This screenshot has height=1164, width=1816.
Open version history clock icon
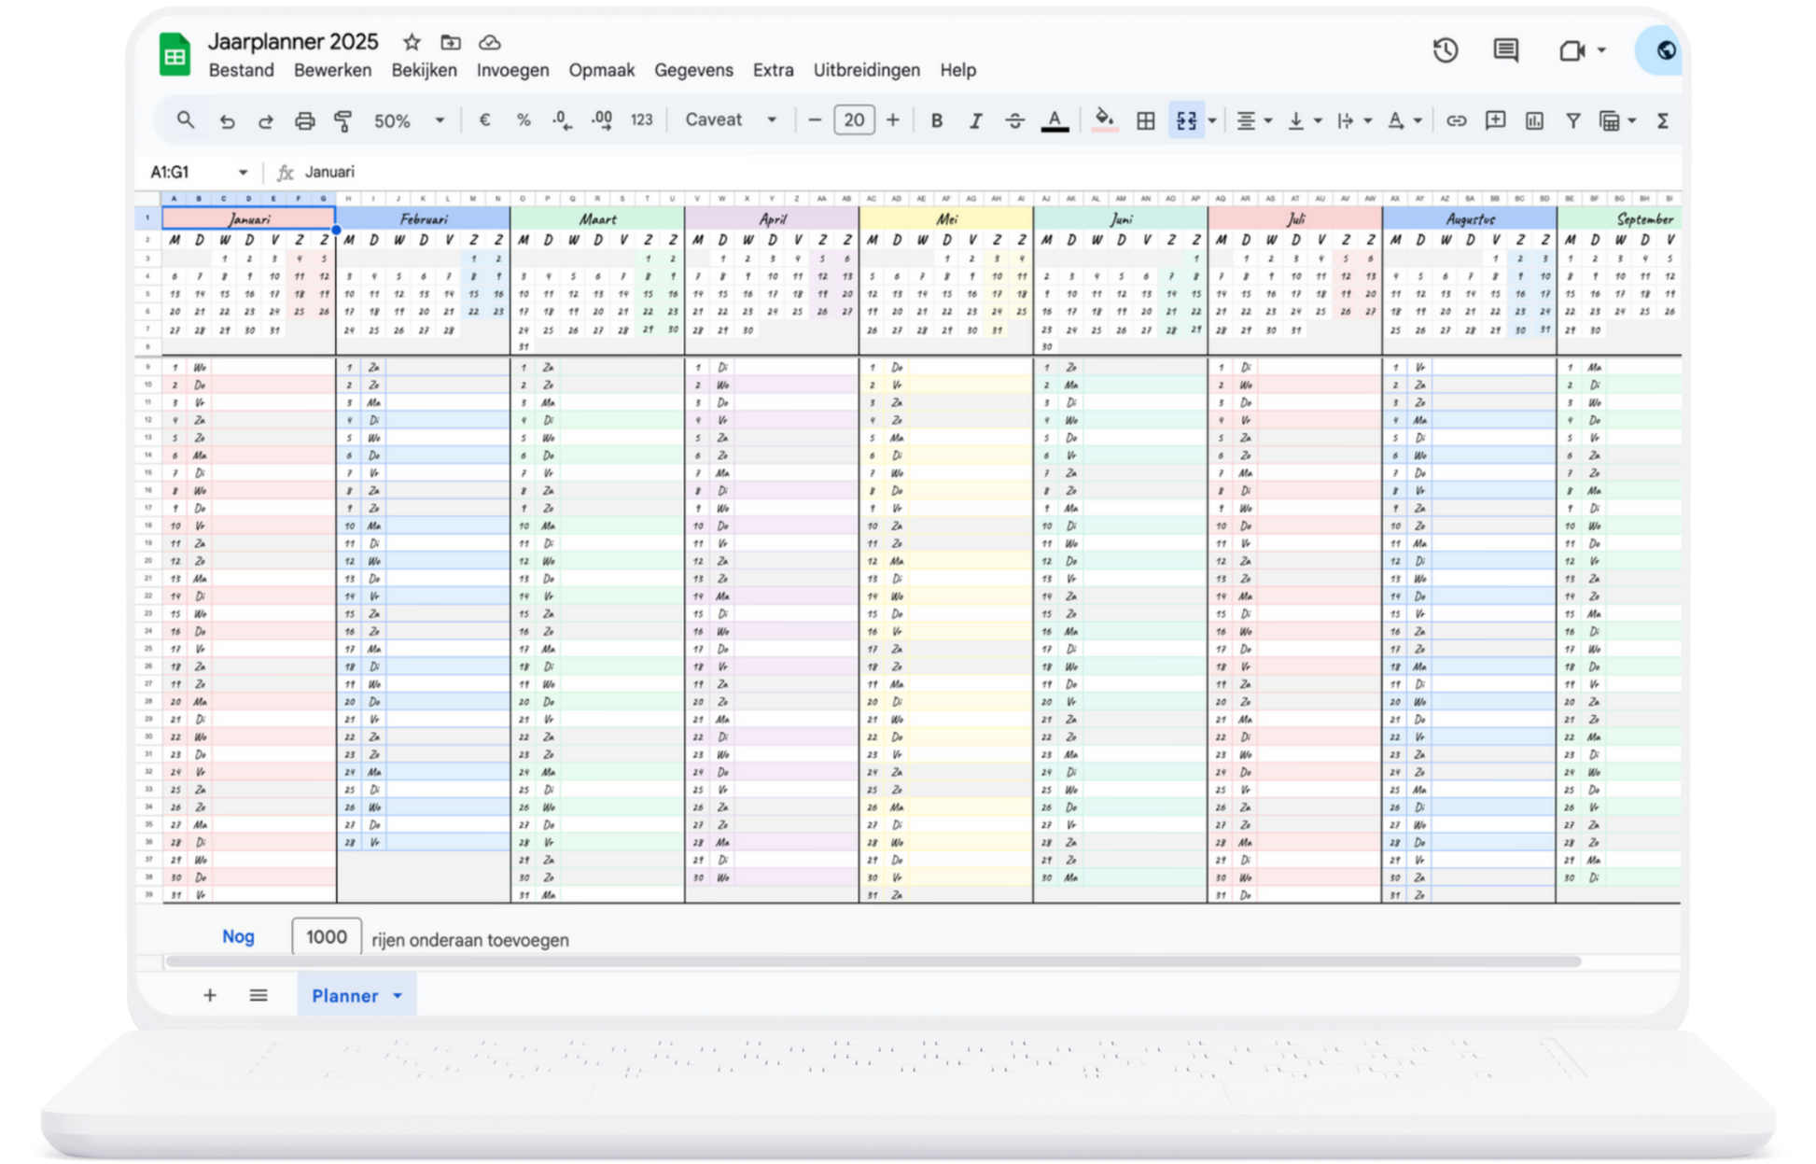click(x=1446, y=49)
